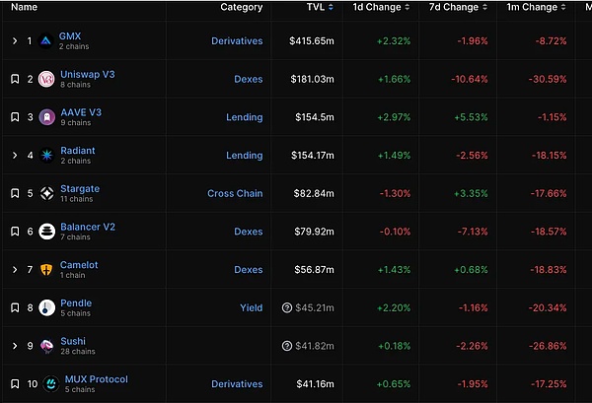Sort by 7d Change column header
The height and width of the screenshot is (403, 592).
pyautogui.click(x=455, y=8)
